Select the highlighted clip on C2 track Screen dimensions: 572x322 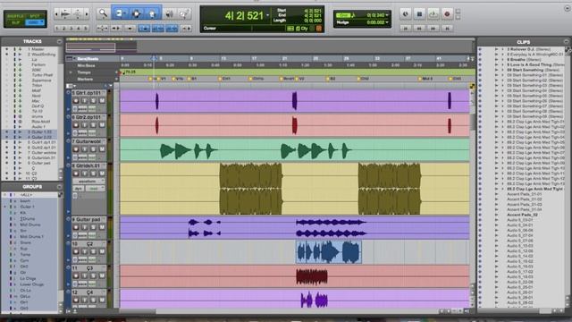[x=329, y=252]
